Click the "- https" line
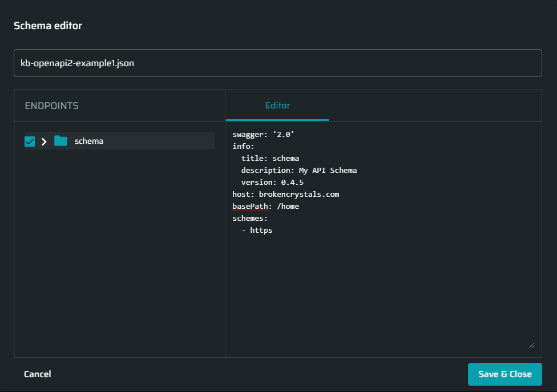Screen dimensions: 557x392 click(257, 230)
